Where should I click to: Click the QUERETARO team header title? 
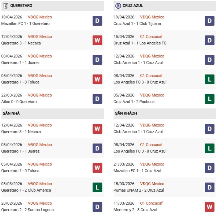click(21, 6)
